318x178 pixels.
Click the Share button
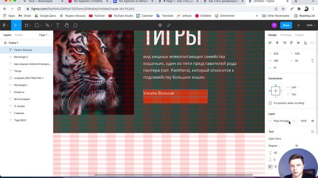click(286, 25)
